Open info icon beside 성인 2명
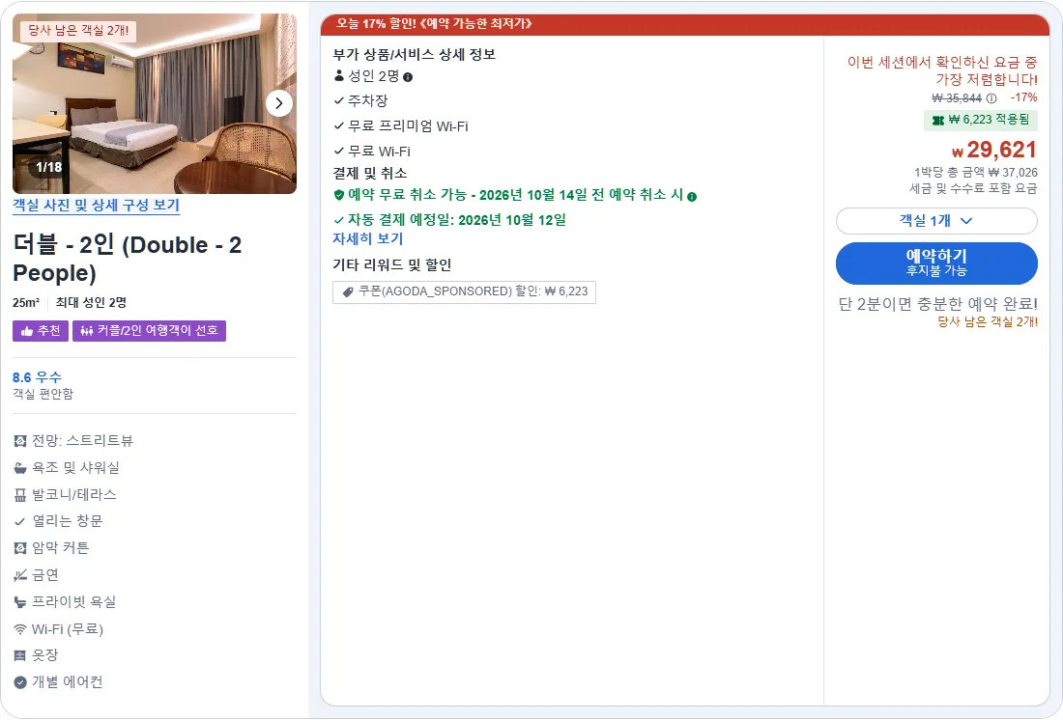 pos(408,77)
